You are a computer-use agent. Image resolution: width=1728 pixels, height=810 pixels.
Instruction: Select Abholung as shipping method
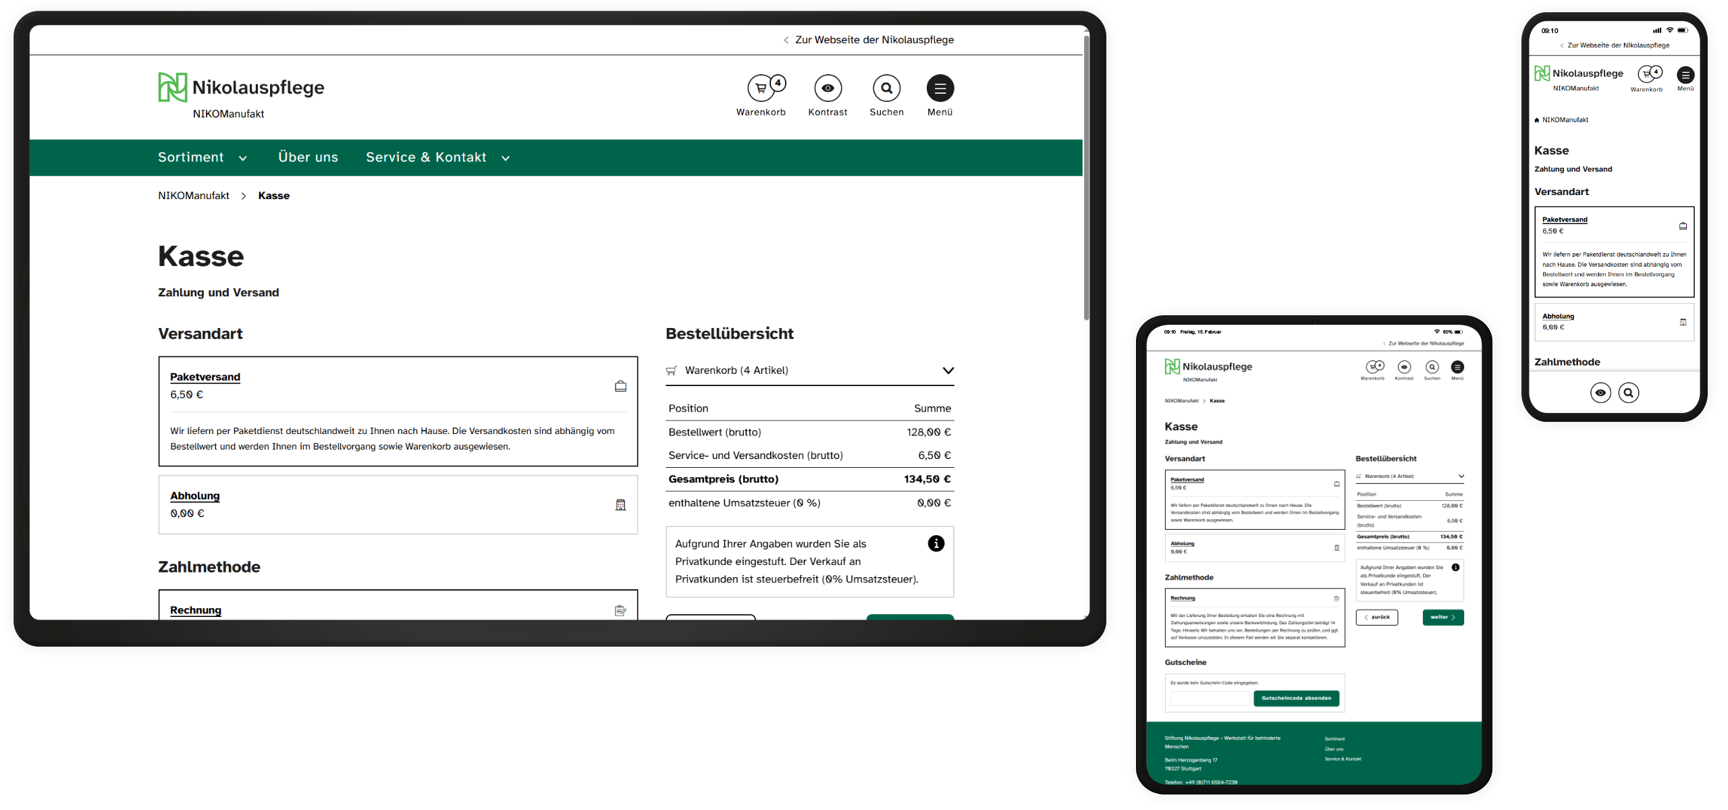tap(194, 495)
